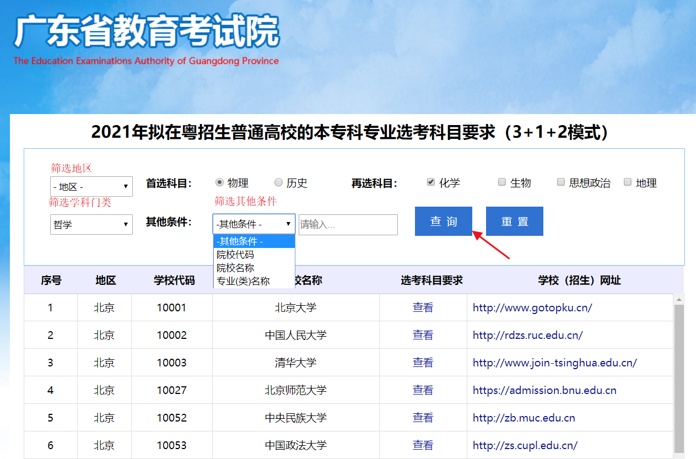Click the table scrollbar up arrow
Image resolution: width=696 pixels, height=459 pixels.
[x=679, y=299]
